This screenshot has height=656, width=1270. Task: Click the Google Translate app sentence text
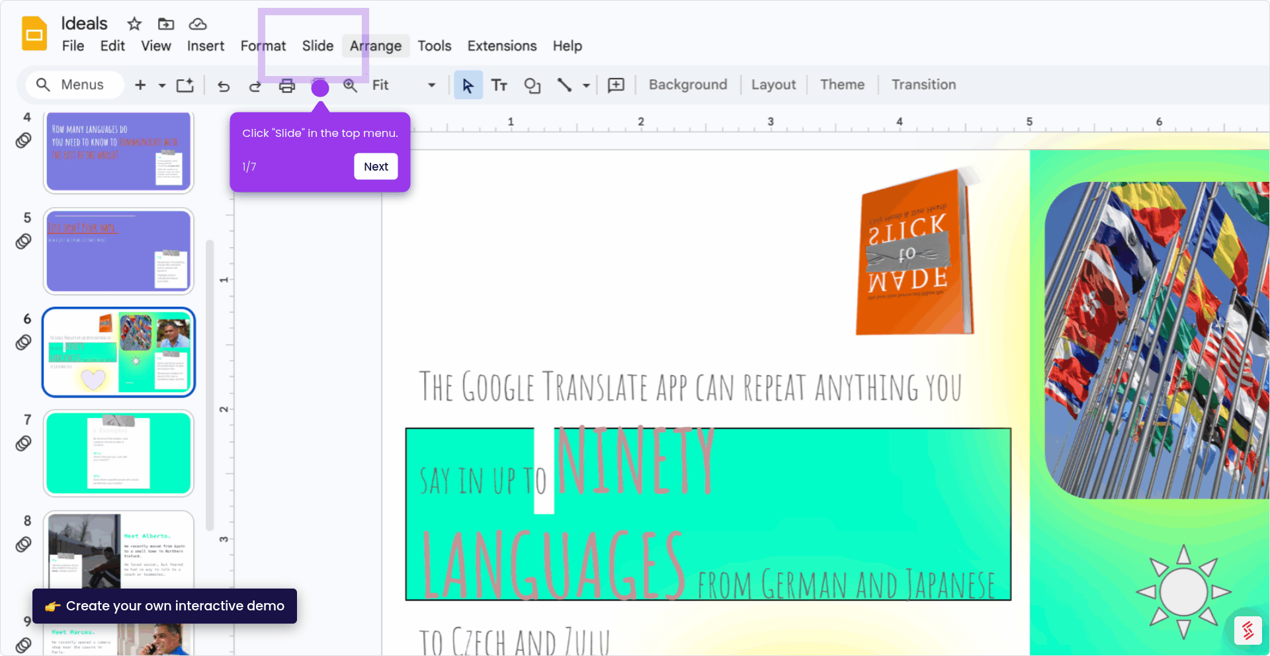(690, 387)
